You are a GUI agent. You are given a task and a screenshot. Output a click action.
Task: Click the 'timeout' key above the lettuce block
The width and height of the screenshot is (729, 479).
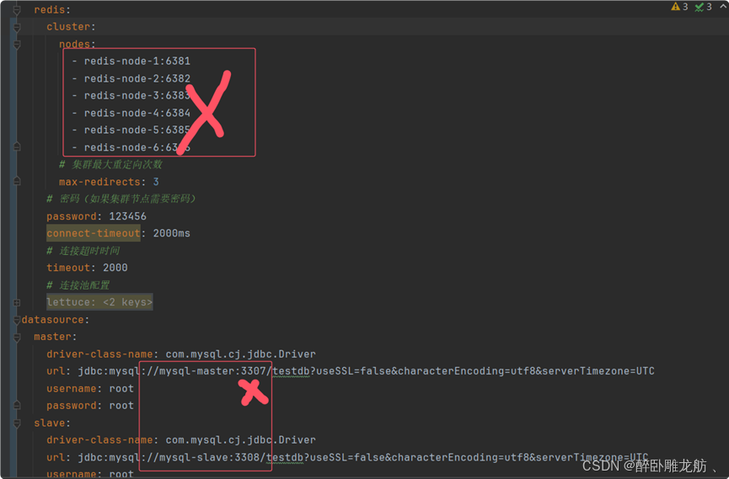68,268
